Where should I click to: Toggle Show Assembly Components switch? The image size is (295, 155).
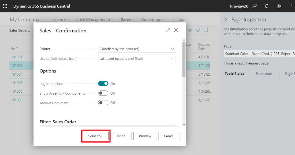coord(103,93)
